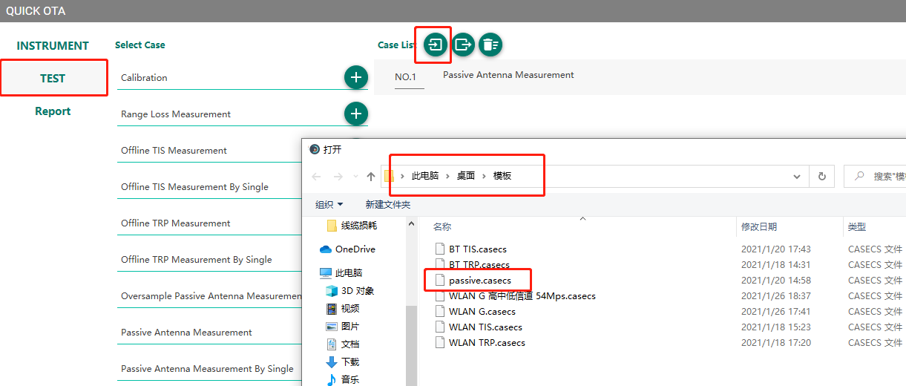
Task: Sort files by 修改日期 column header
Action: point(759,226)
